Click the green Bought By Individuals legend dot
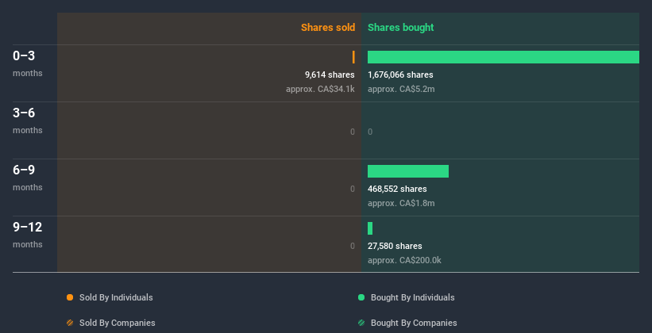 (361, 297)
